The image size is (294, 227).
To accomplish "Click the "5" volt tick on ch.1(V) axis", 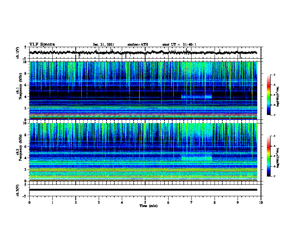I will tap(25, 47).
